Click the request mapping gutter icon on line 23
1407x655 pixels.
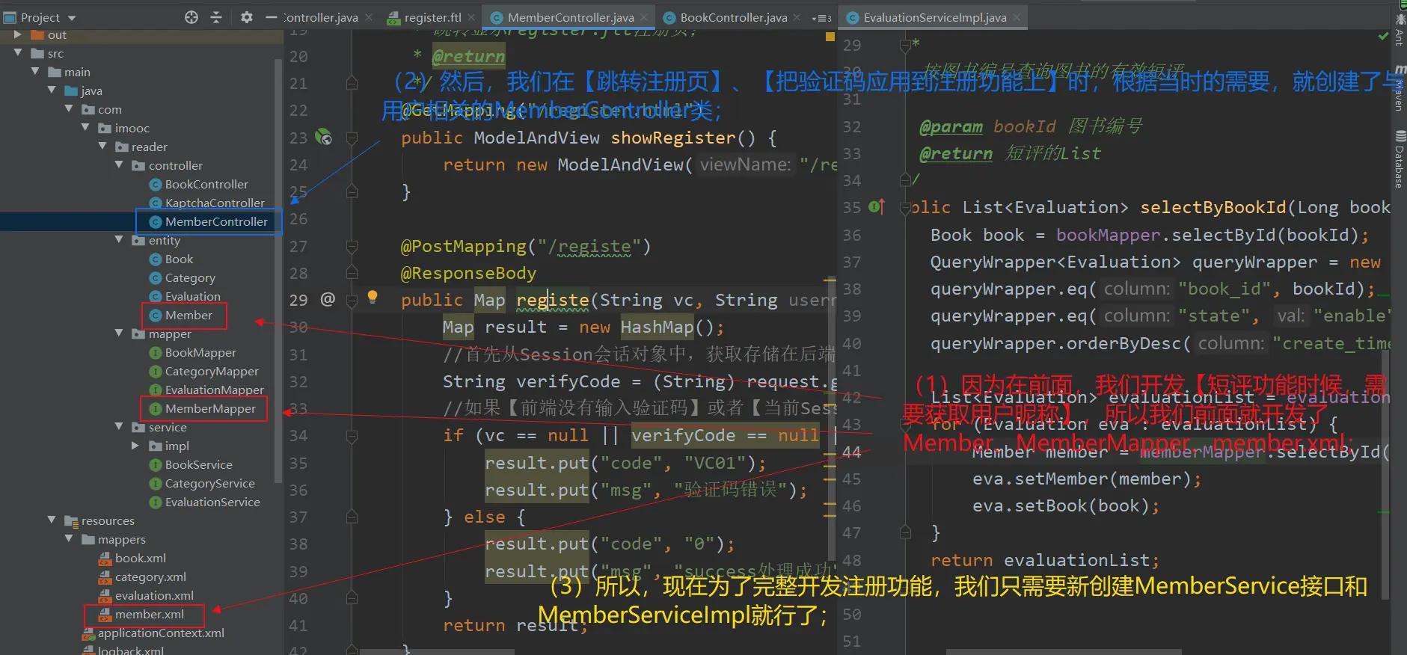point(324,138)
